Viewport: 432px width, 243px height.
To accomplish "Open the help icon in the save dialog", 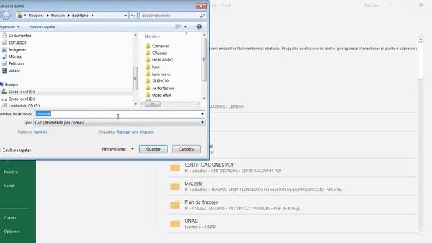I will pyautogui.click(x=199, y=27).
